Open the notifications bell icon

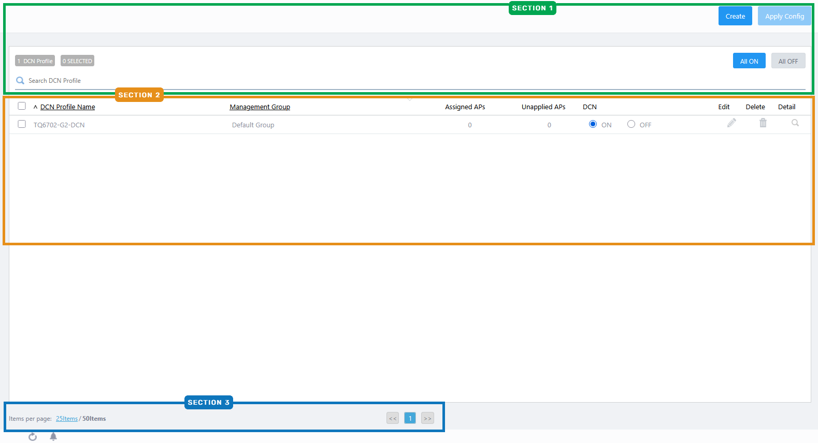coord(53,437)
